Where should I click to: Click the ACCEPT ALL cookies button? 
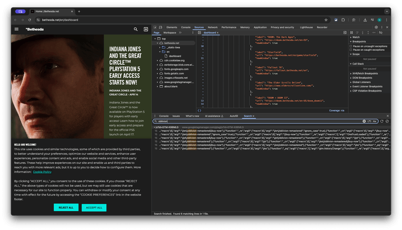click(x=93, y=207)
